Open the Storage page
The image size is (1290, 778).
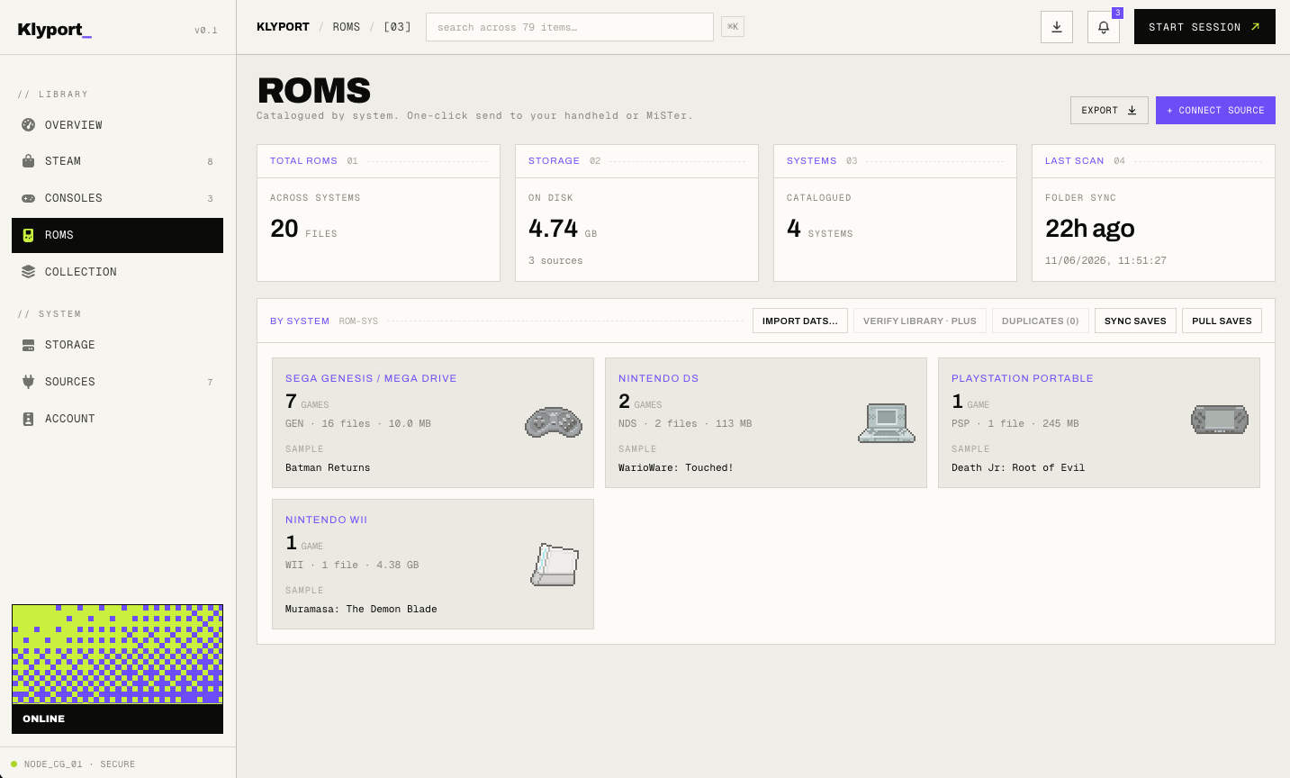tap(117, 345)
